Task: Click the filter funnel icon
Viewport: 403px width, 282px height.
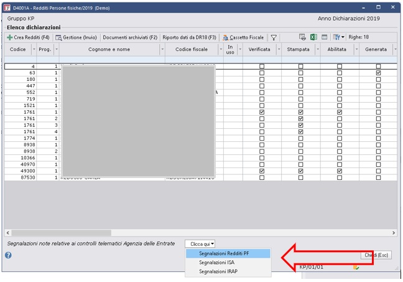Action: pyautogui.click(x=274, y=37)
